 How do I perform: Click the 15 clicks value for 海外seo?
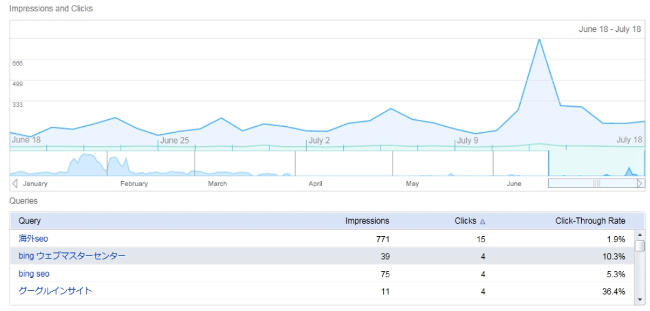click(x=481, y=239)
